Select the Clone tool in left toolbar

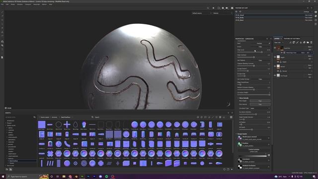point(2,32)
